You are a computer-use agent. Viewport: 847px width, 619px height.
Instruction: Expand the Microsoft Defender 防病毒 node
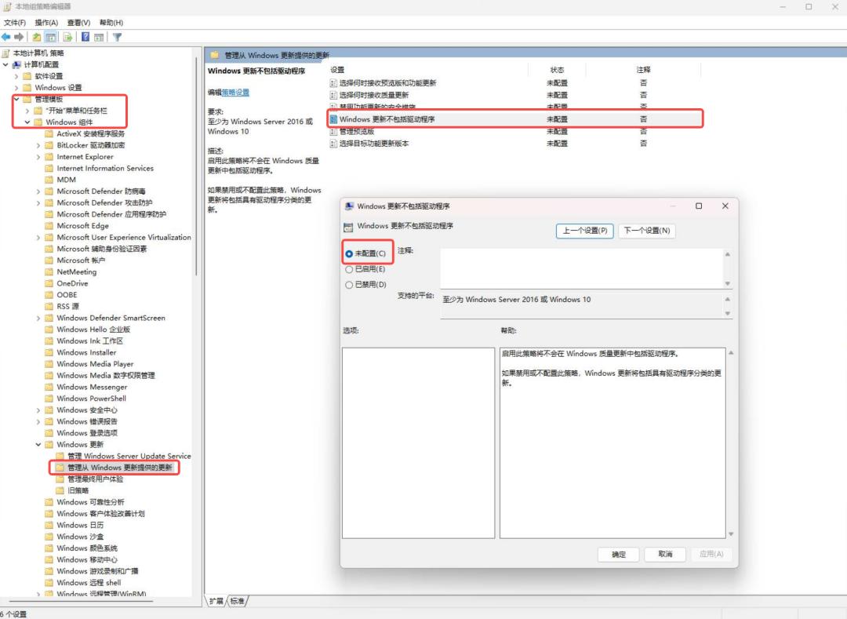click(38, 191)
